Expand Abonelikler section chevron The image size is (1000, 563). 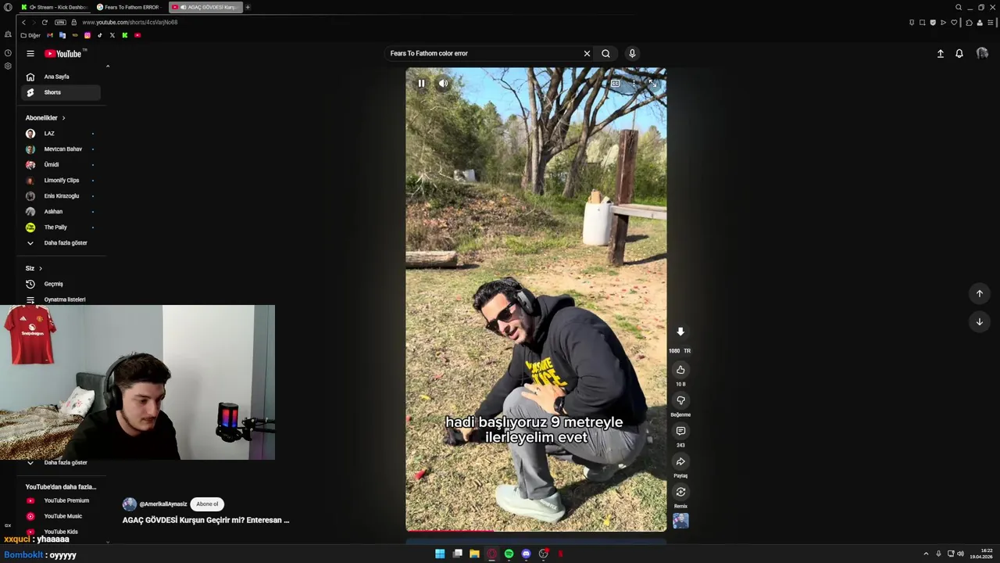coord(63,118)
